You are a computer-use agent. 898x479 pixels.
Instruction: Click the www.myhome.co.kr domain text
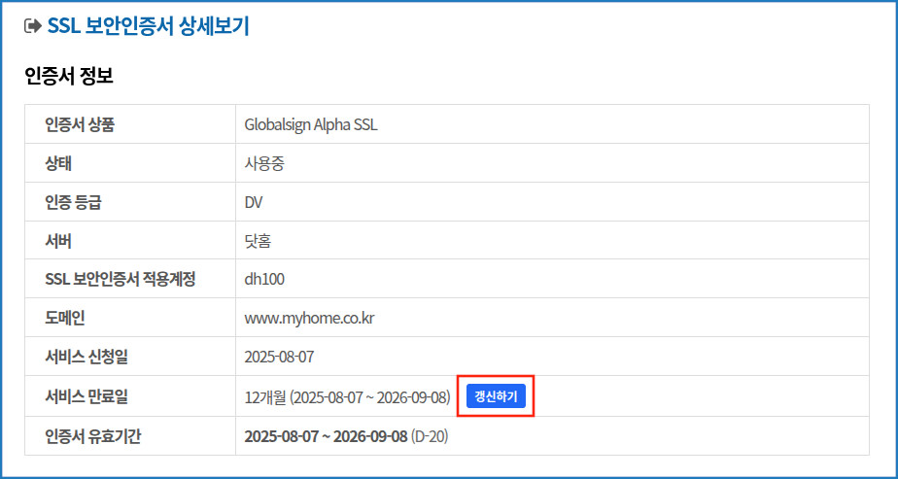(x=309, y=318)
